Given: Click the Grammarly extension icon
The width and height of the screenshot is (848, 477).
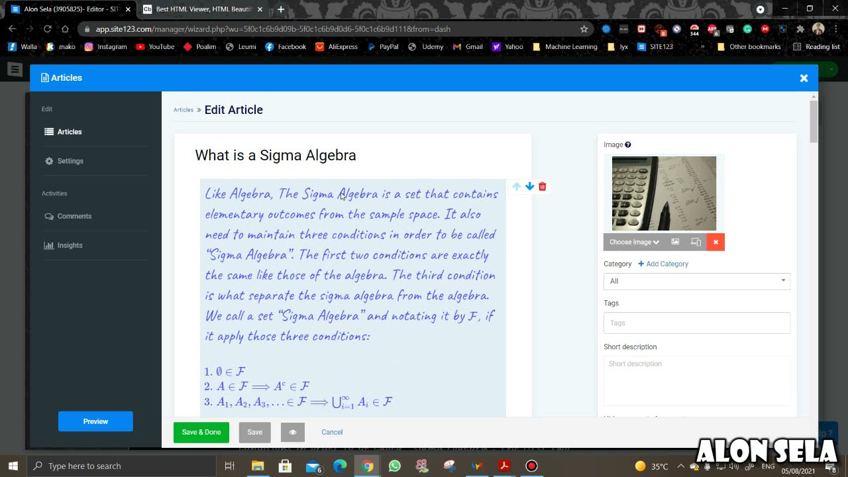Looking at the screenshot, I should pyautogui.click(x=747, y=29).
